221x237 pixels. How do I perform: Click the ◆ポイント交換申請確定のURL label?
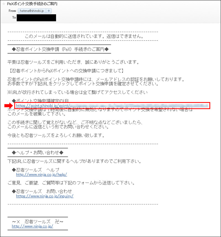point(40,101)
